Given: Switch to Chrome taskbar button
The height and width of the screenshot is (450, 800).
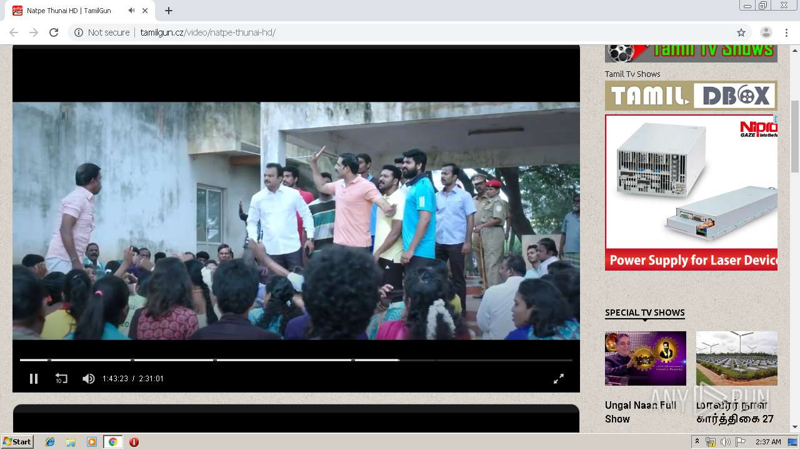Looking at the screenshot, I should (112, 442).
